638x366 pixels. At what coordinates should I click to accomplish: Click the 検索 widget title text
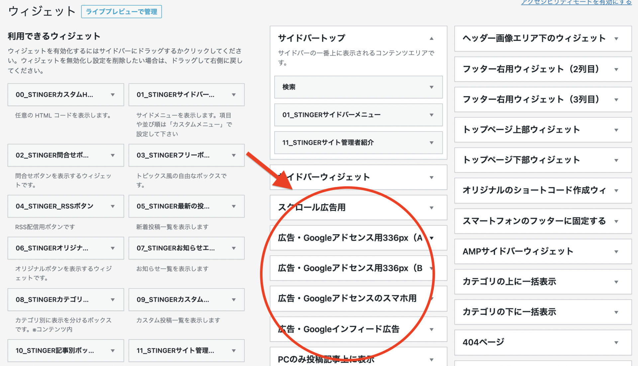(x=289, y=87)
